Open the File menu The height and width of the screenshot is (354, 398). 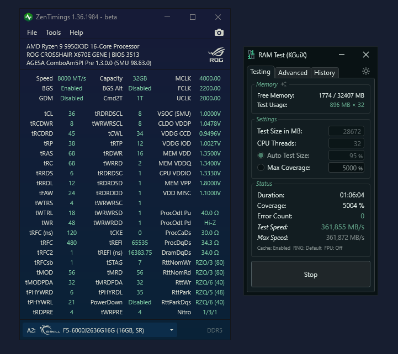click(x=32, y=33)
